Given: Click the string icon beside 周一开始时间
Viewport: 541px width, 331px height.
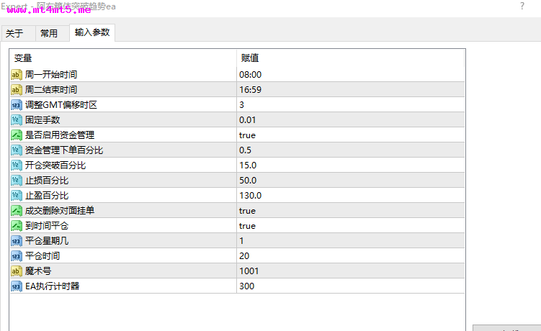Looking at the screenshot, I should coord(17,75).
